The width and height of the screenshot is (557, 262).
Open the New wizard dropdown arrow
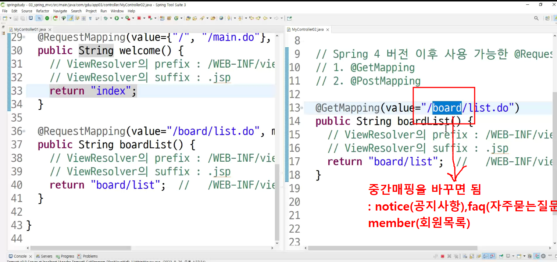click(10, 18)
